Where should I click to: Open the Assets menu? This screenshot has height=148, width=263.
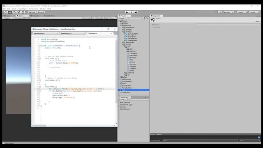click(14, 9)
